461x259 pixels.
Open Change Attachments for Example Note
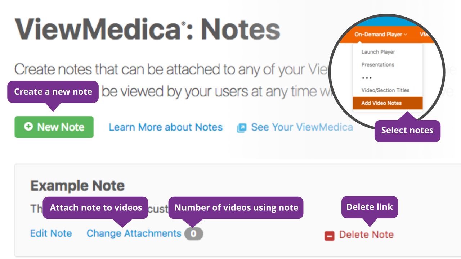point(134,233)
